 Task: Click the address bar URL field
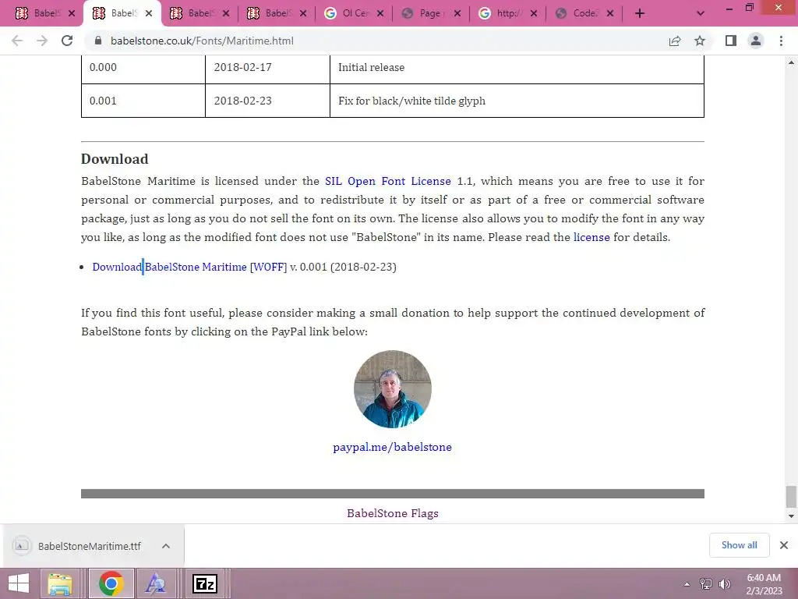pyautogui.click(x=376, y=41)
